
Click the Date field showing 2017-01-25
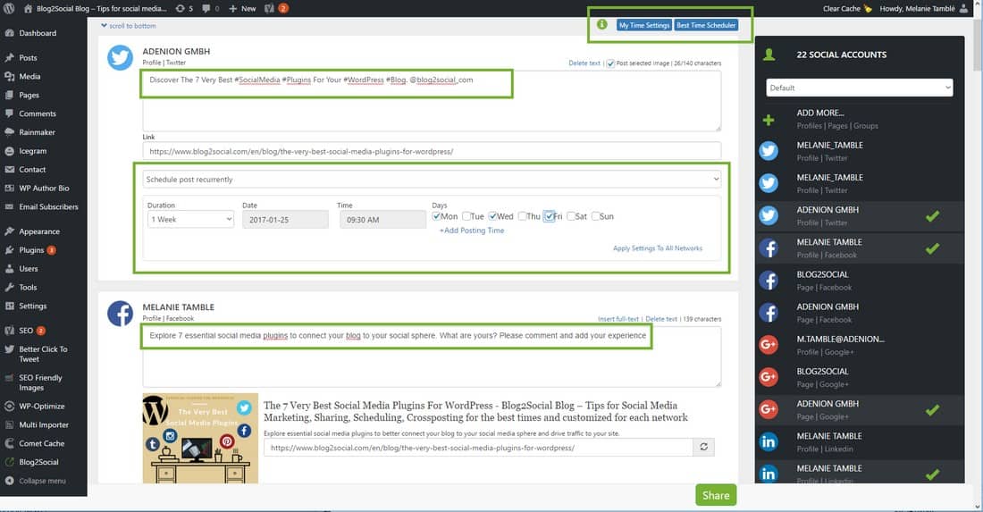285,219
